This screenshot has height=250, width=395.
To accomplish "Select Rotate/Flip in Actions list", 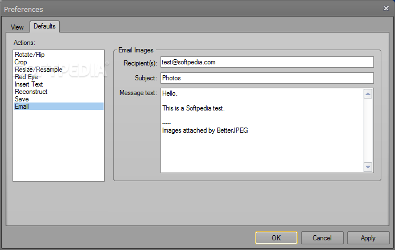I will click(x=59, y=55).
